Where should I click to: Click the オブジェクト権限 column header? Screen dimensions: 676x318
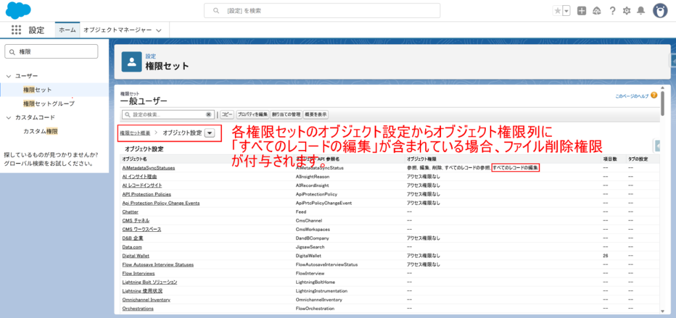(x=422, y=159)
